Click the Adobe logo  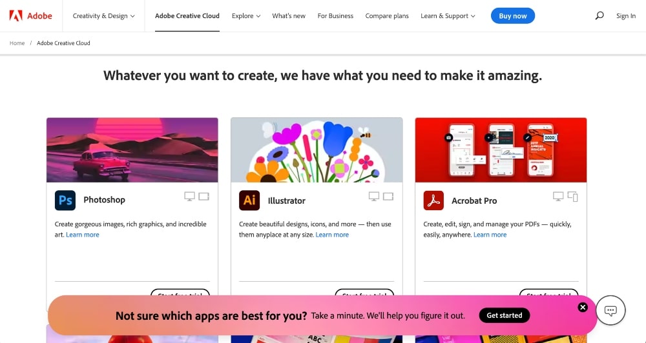(30, 16)
